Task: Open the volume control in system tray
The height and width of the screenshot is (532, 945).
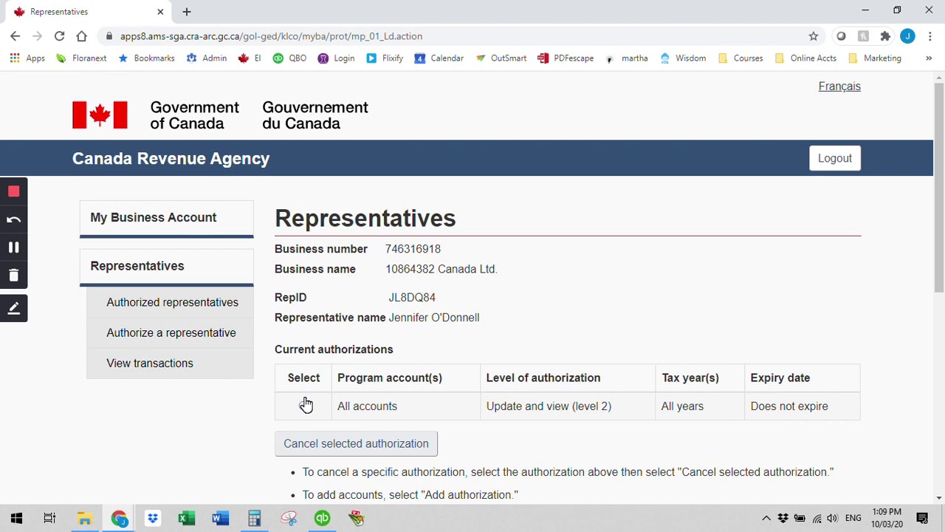Action: pyautogui.click(x=832, y=519)
